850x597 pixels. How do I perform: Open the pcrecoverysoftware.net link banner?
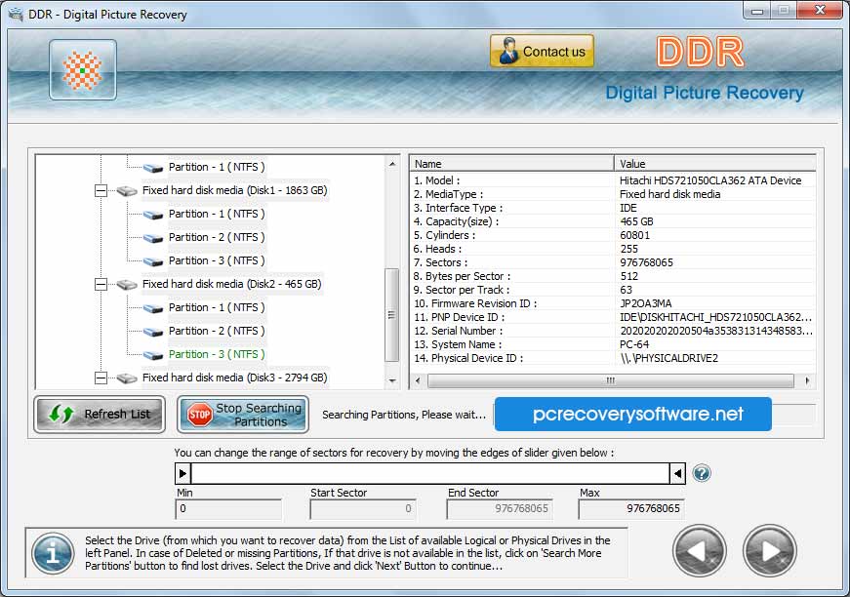point(632,415)
